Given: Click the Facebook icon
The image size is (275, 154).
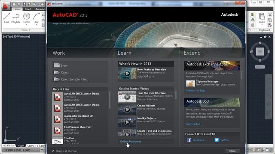Looking at the screenshot, I should point(189,140).
